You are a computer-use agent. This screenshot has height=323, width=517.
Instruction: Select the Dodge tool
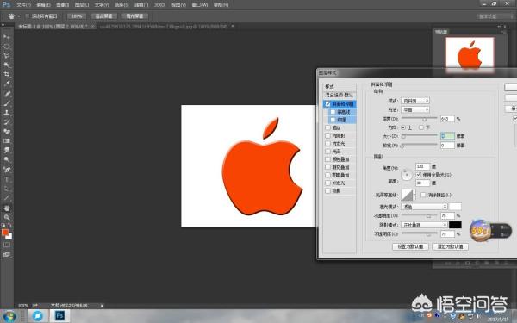click(x=7, y=160)
